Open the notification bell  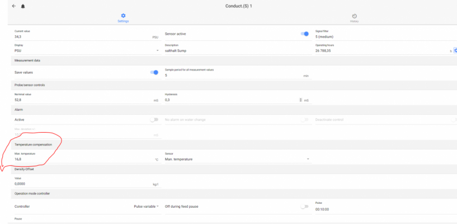tap(23, 6)
